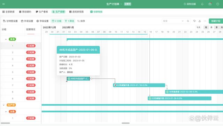Open 字段设置 field settings
Viewport: 223px width, 126px height.
[x=43, y=21]
